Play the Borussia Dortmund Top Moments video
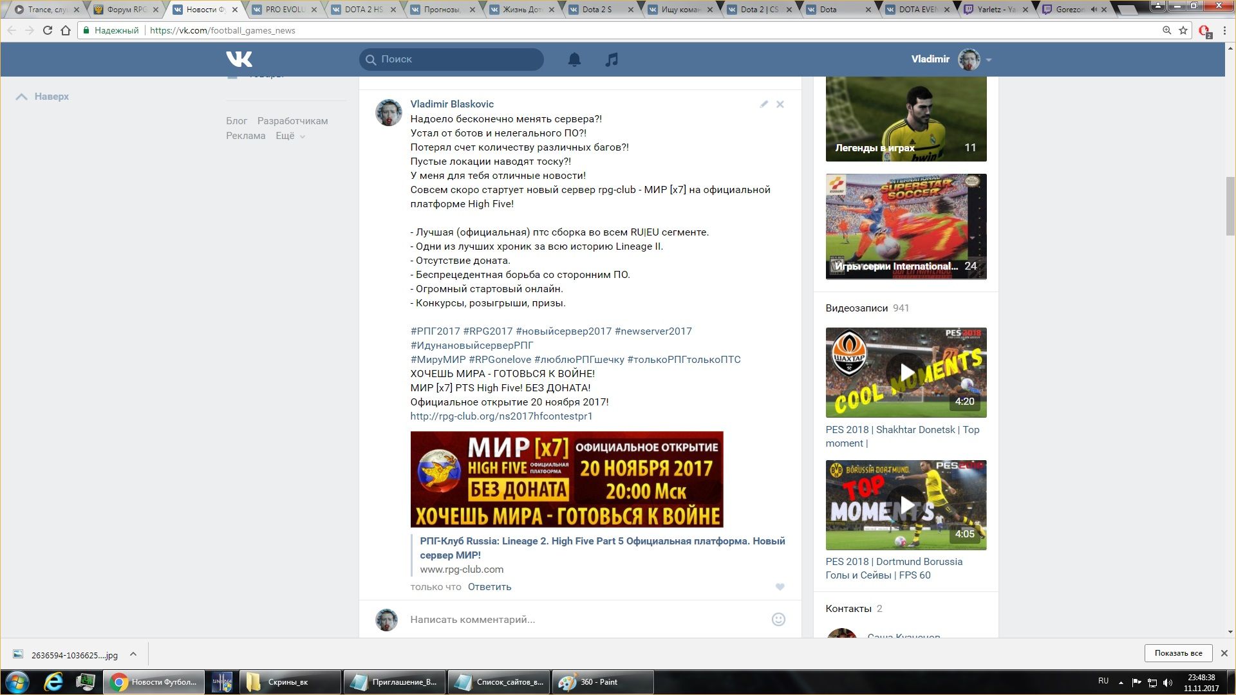The image size is (1236, 695). click(906, 505)
